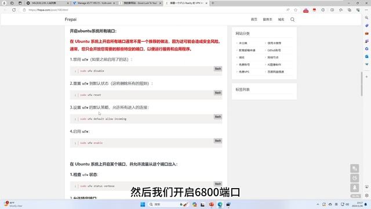Screen dimensions: 371x209
Task: Click Bash button on 'sudo ufw enable' block
Action: point(218,140)
